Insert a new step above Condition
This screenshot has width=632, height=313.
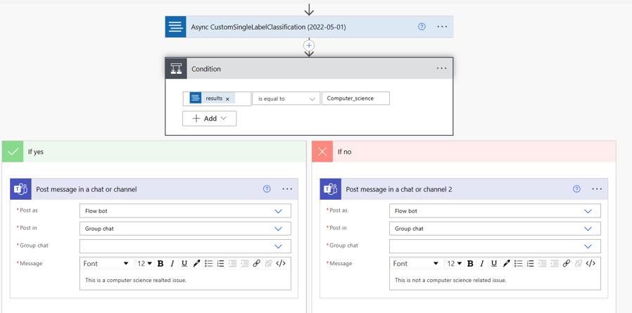coord(309,46)
